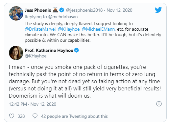Click the 328 likes count
Viewport: 169px width, 125px height.
(21, 116)
